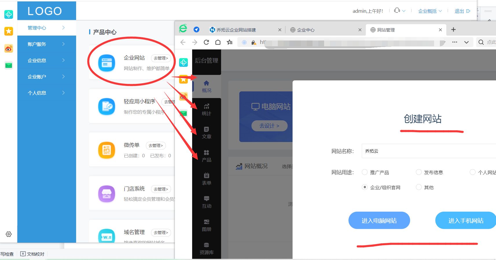This screenshot has width=496, height=260.
Task: Click the favorites star-list icon in toolbar
Action: [x=230, y=42]
